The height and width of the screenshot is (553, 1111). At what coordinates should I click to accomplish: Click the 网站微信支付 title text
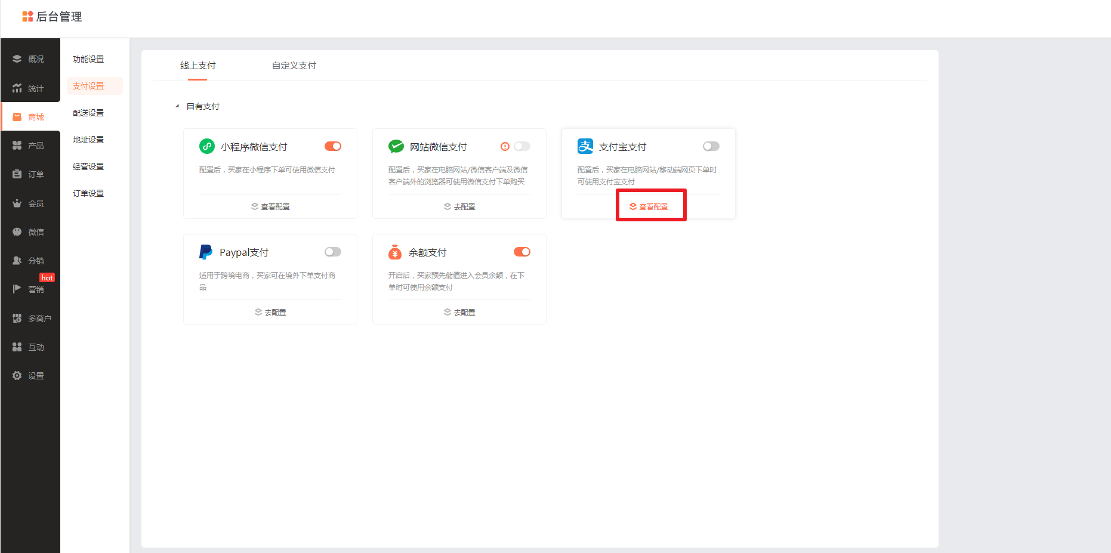click(x=439, y=147)
